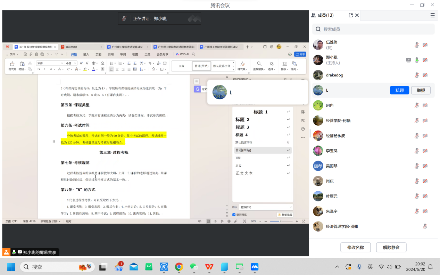Open the members panel hamburger menu

432,15
